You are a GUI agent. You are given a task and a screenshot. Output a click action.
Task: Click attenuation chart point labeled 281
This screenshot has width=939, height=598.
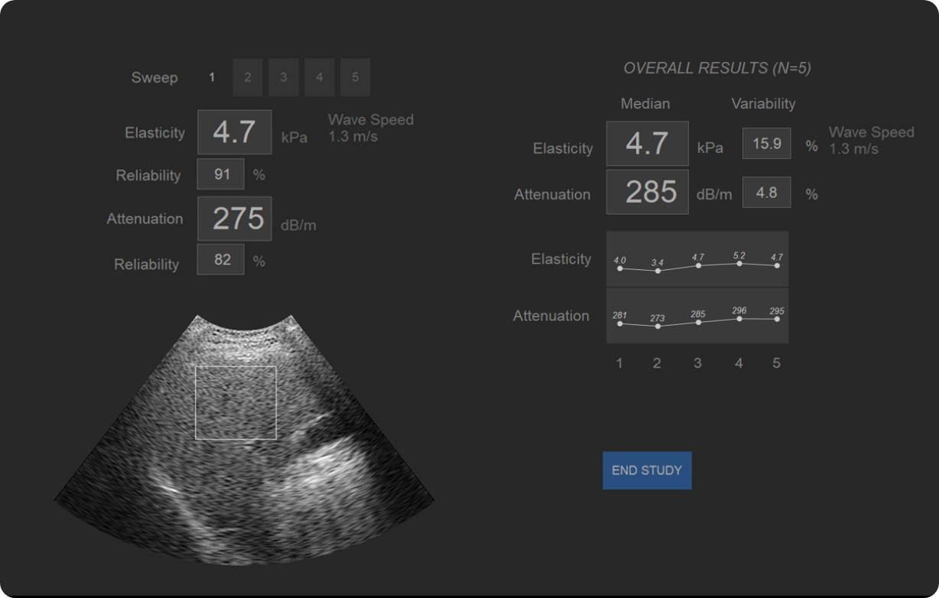coord(619,323)
